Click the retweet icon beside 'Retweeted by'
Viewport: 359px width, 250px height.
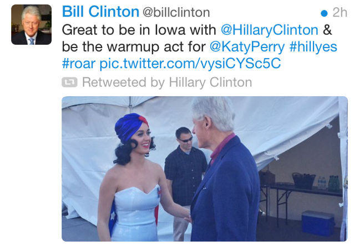coord(69,82)
